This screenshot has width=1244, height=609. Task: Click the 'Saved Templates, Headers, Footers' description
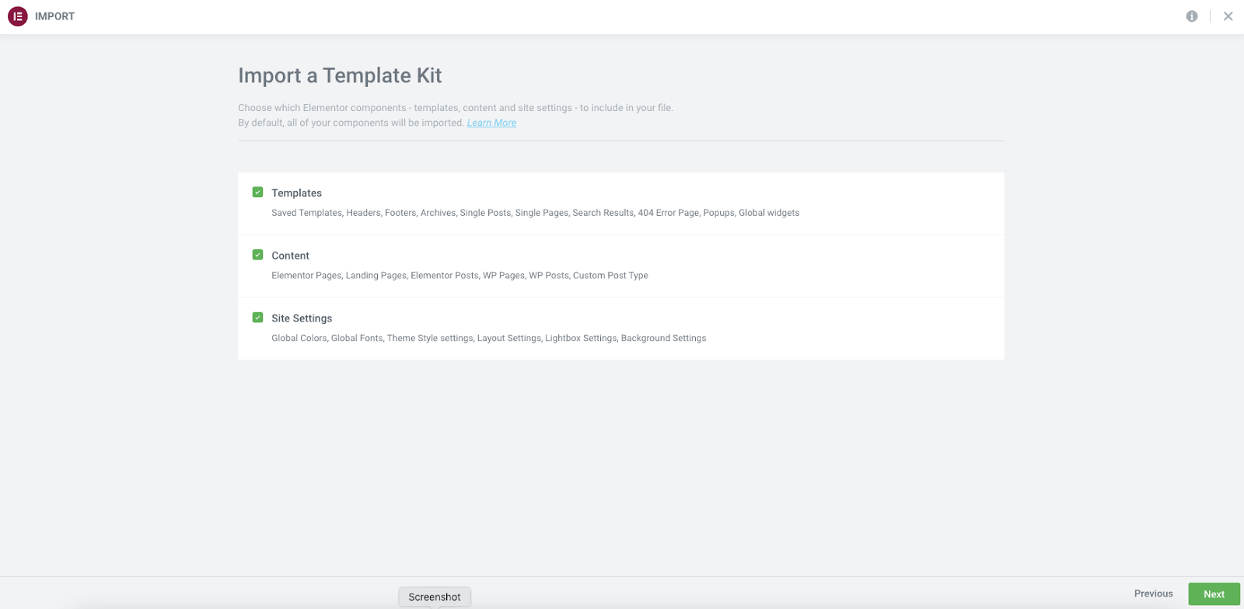pyautogui.click(x=535, y=213)
